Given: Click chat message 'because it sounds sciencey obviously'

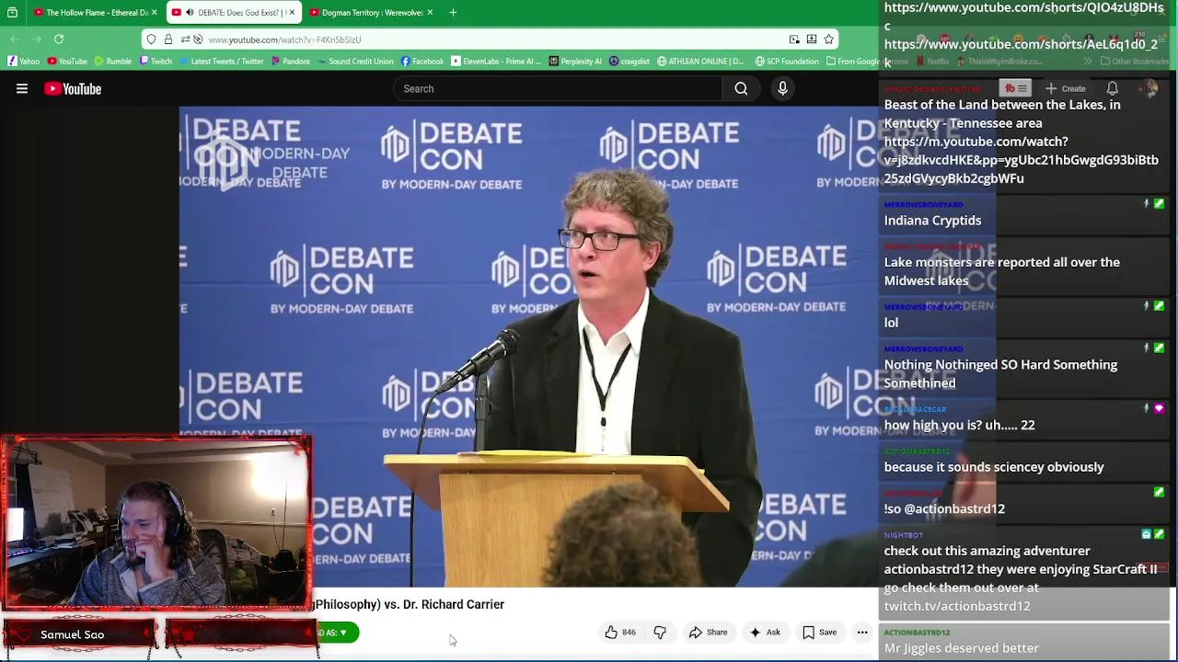Looking at the screenshot, I should (x=994, y=467).
